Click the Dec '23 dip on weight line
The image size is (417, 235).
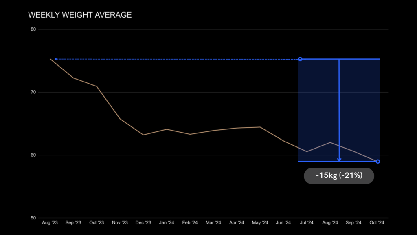pos(143,135)
